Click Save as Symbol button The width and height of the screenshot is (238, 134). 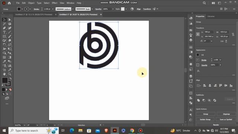point(226,119)
